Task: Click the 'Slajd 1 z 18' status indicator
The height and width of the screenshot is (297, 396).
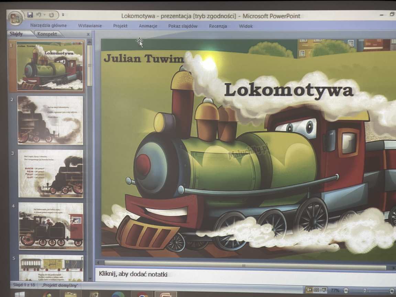Action: 24,285
